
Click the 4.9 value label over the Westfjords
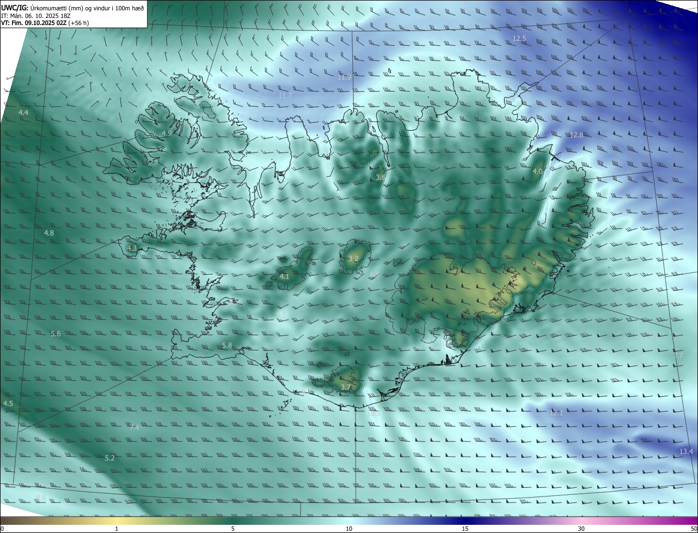[x=167, y=134]
